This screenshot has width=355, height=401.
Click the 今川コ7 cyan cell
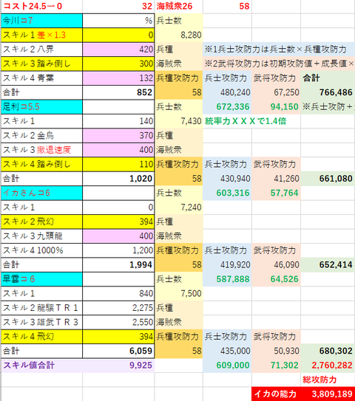point(41,21)
